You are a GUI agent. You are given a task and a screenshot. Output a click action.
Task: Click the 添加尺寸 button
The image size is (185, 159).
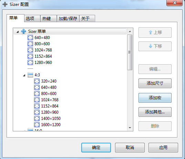(155, 83)
